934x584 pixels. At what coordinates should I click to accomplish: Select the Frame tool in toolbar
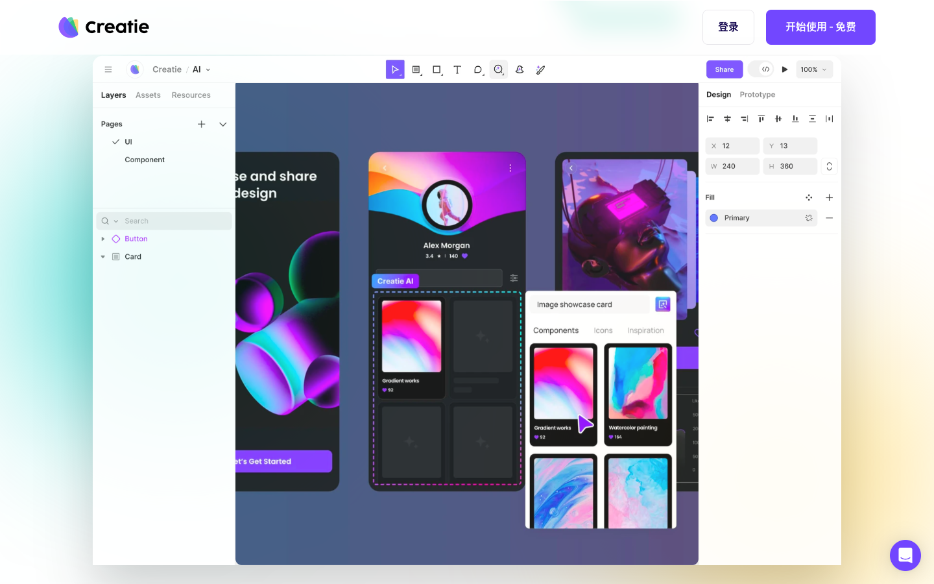[416, 69]
